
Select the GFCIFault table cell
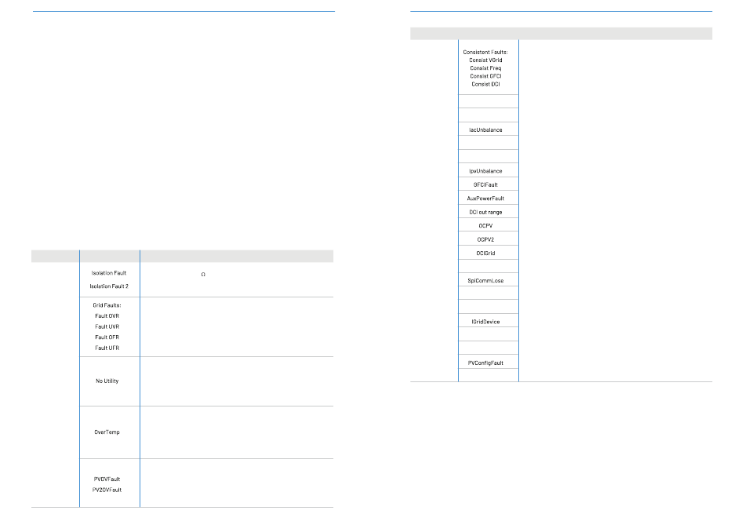click(487, 184)
